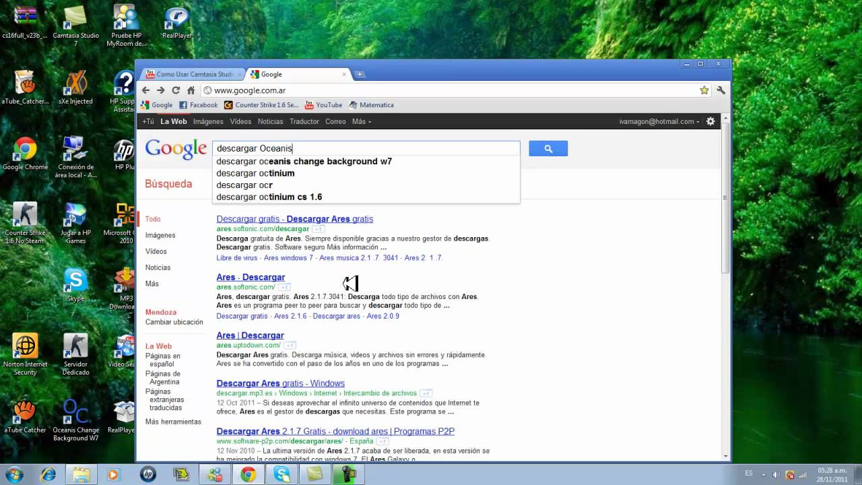This screenshot has height=485, width=862.
Task: Open a new Chrome tab
Action: click(x=360, y=74)
